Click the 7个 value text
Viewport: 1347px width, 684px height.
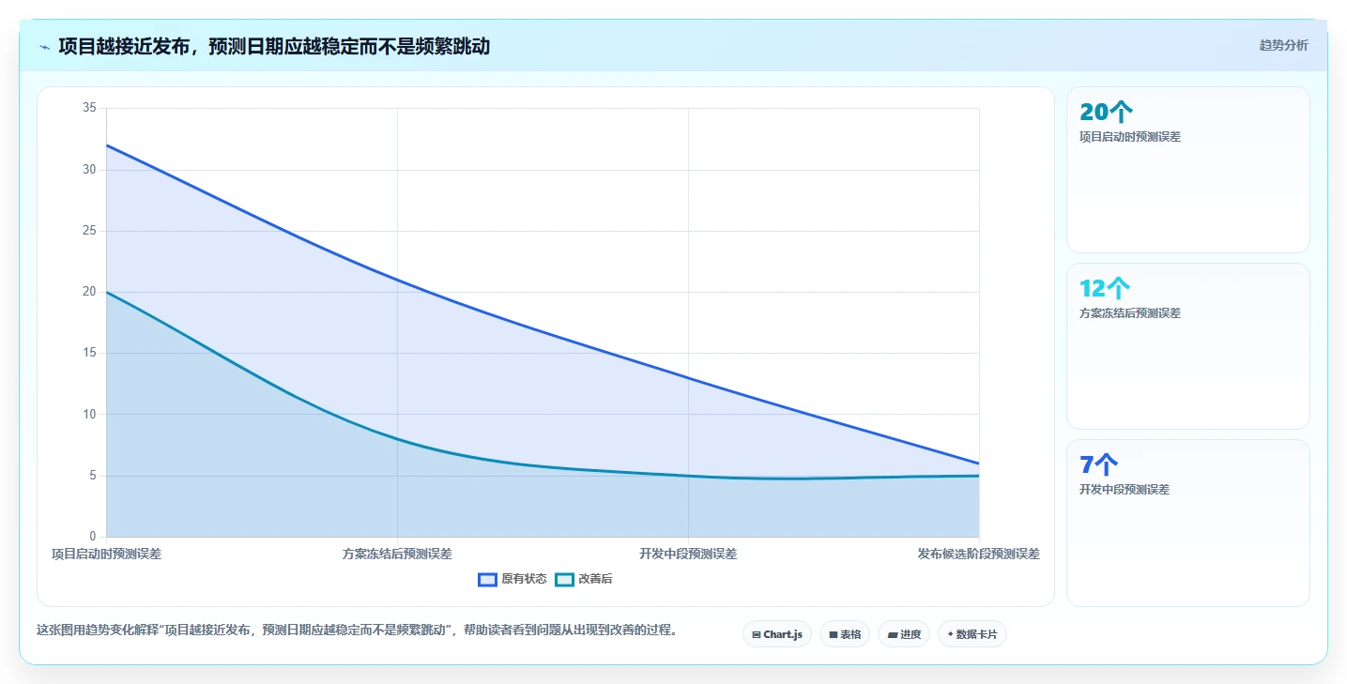click(x=1099, y=464)
